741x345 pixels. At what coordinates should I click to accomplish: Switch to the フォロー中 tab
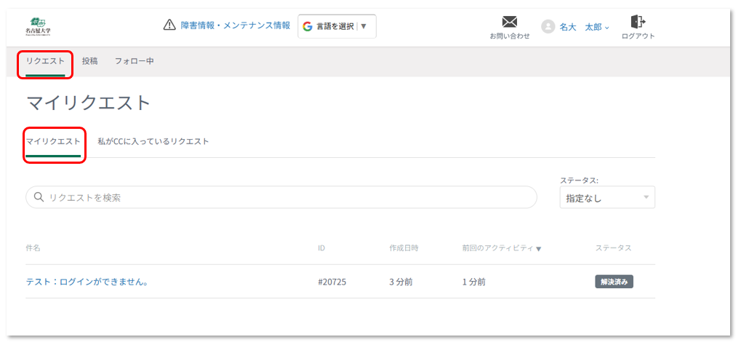pos(134,61)
